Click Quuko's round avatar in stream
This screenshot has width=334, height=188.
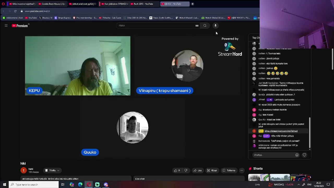coord(133,127)
